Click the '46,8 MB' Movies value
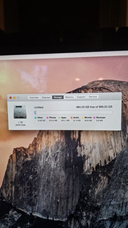The width and height of the screenshot is (128, 228). point(88,121)
